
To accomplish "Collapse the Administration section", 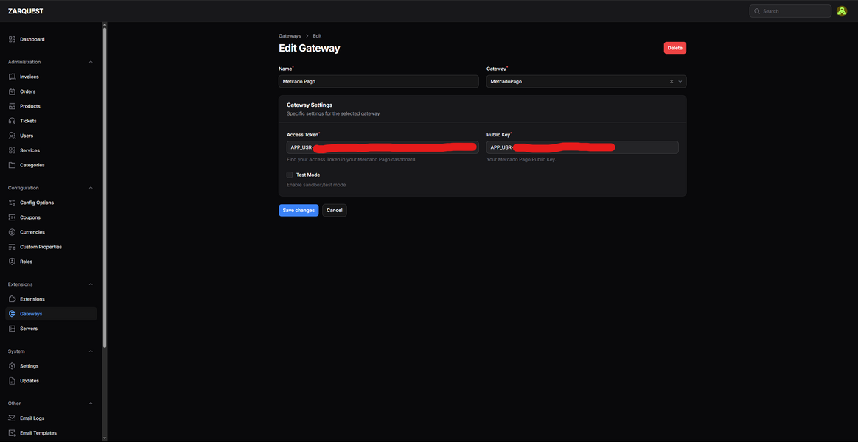I will [91, 62].
